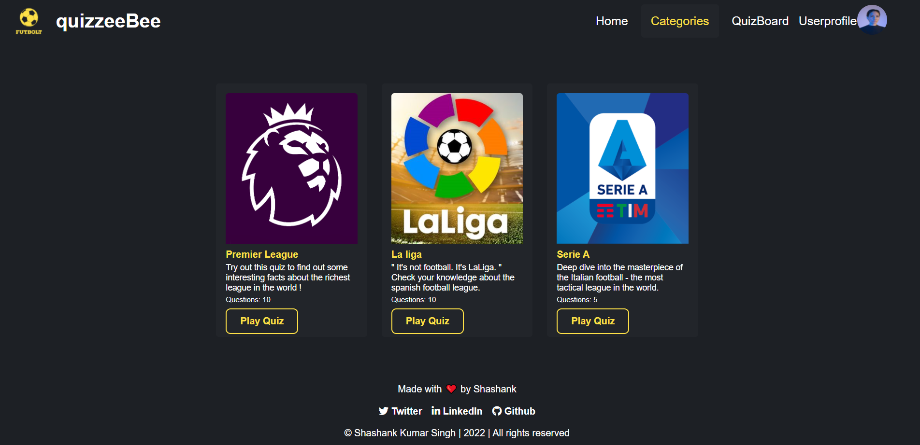Select the 'Serie A' quiz title
The height and width of the screenshot is (445, 920).
(573, 254)
